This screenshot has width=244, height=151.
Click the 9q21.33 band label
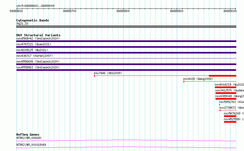[22, 24]
